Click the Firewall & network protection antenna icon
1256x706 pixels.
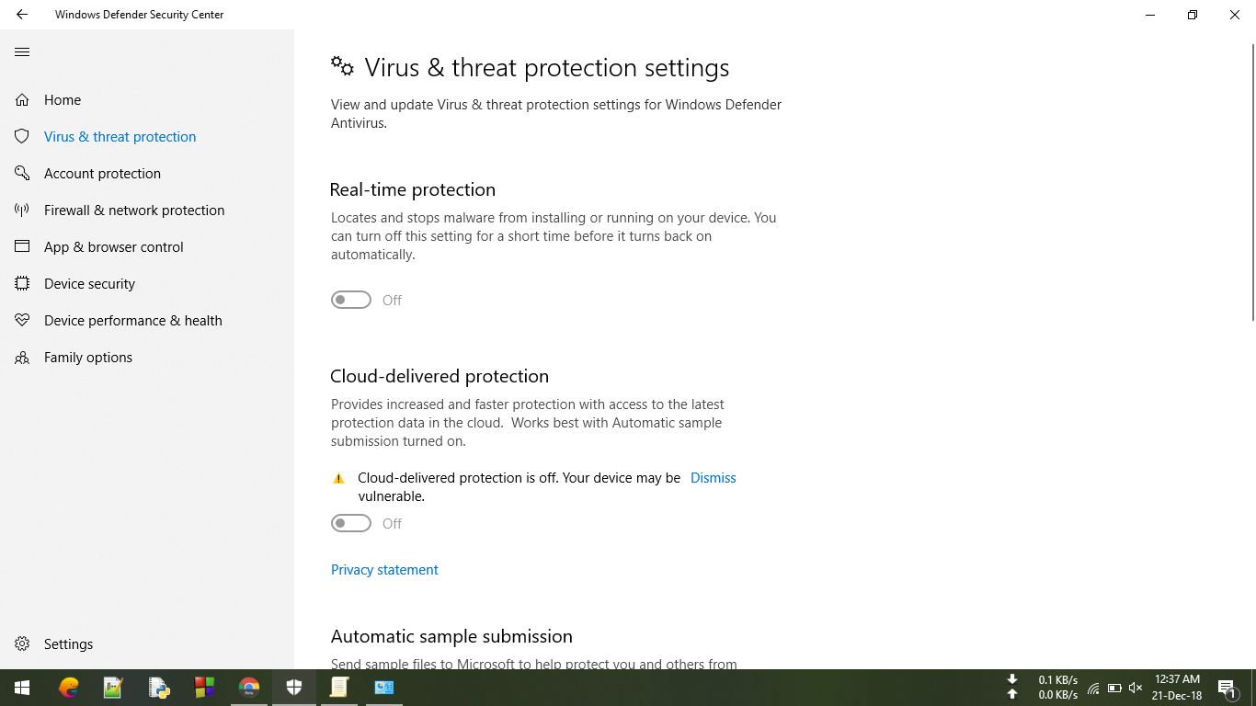[x=22, y=210]
